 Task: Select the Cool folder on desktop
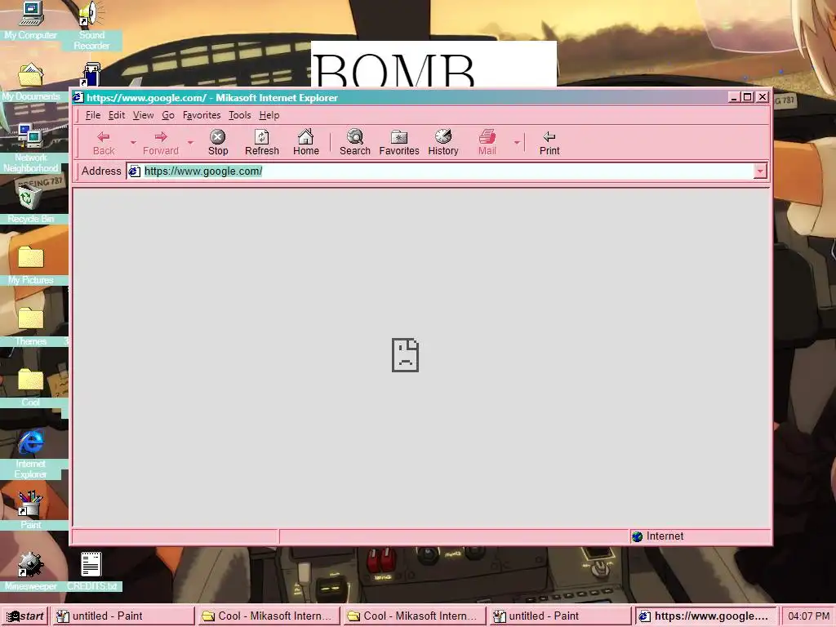coord(30,389)
